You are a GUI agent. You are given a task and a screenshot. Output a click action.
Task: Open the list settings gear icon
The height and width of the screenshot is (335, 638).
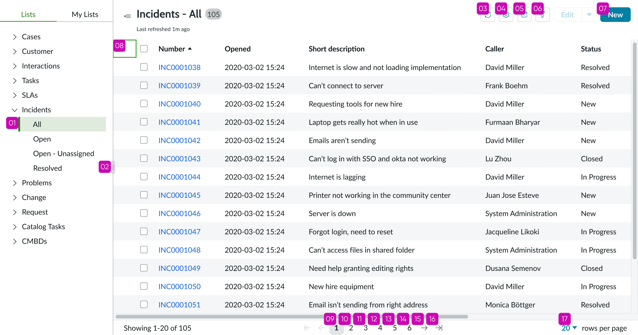click(506, 15)
